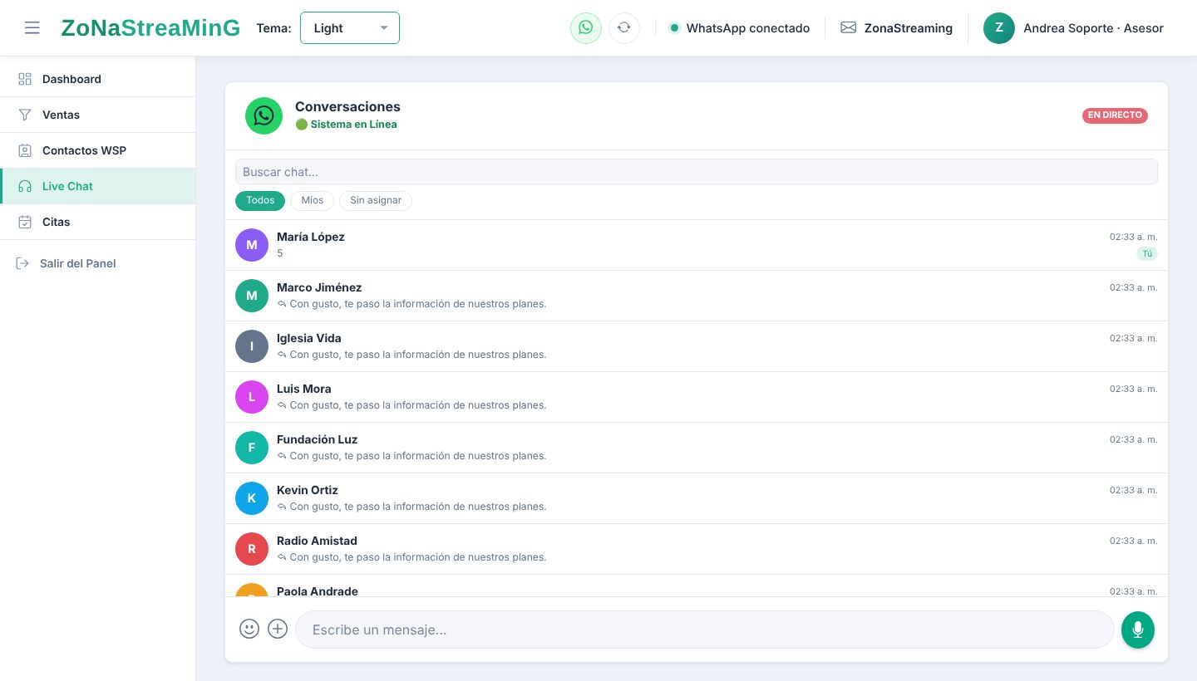Filter chats by Míos
This screenshot has width=1197, height=681.
click(313, 200)
